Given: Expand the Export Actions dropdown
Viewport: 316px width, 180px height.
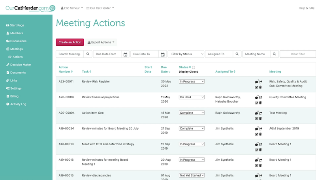Looking at the screenshot, I should 101,42.
